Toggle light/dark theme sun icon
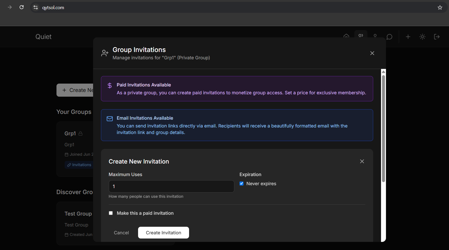449x250 pixels. pos(422,37)
